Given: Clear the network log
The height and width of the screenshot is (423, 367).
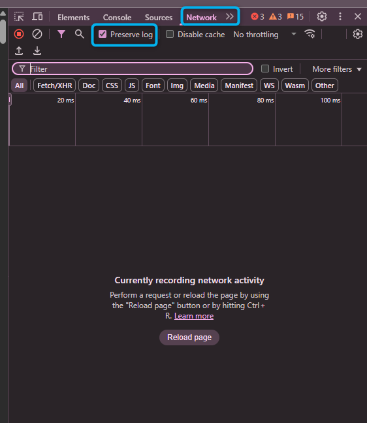Looking at the screenshot, I should click(x=37, y=34).
